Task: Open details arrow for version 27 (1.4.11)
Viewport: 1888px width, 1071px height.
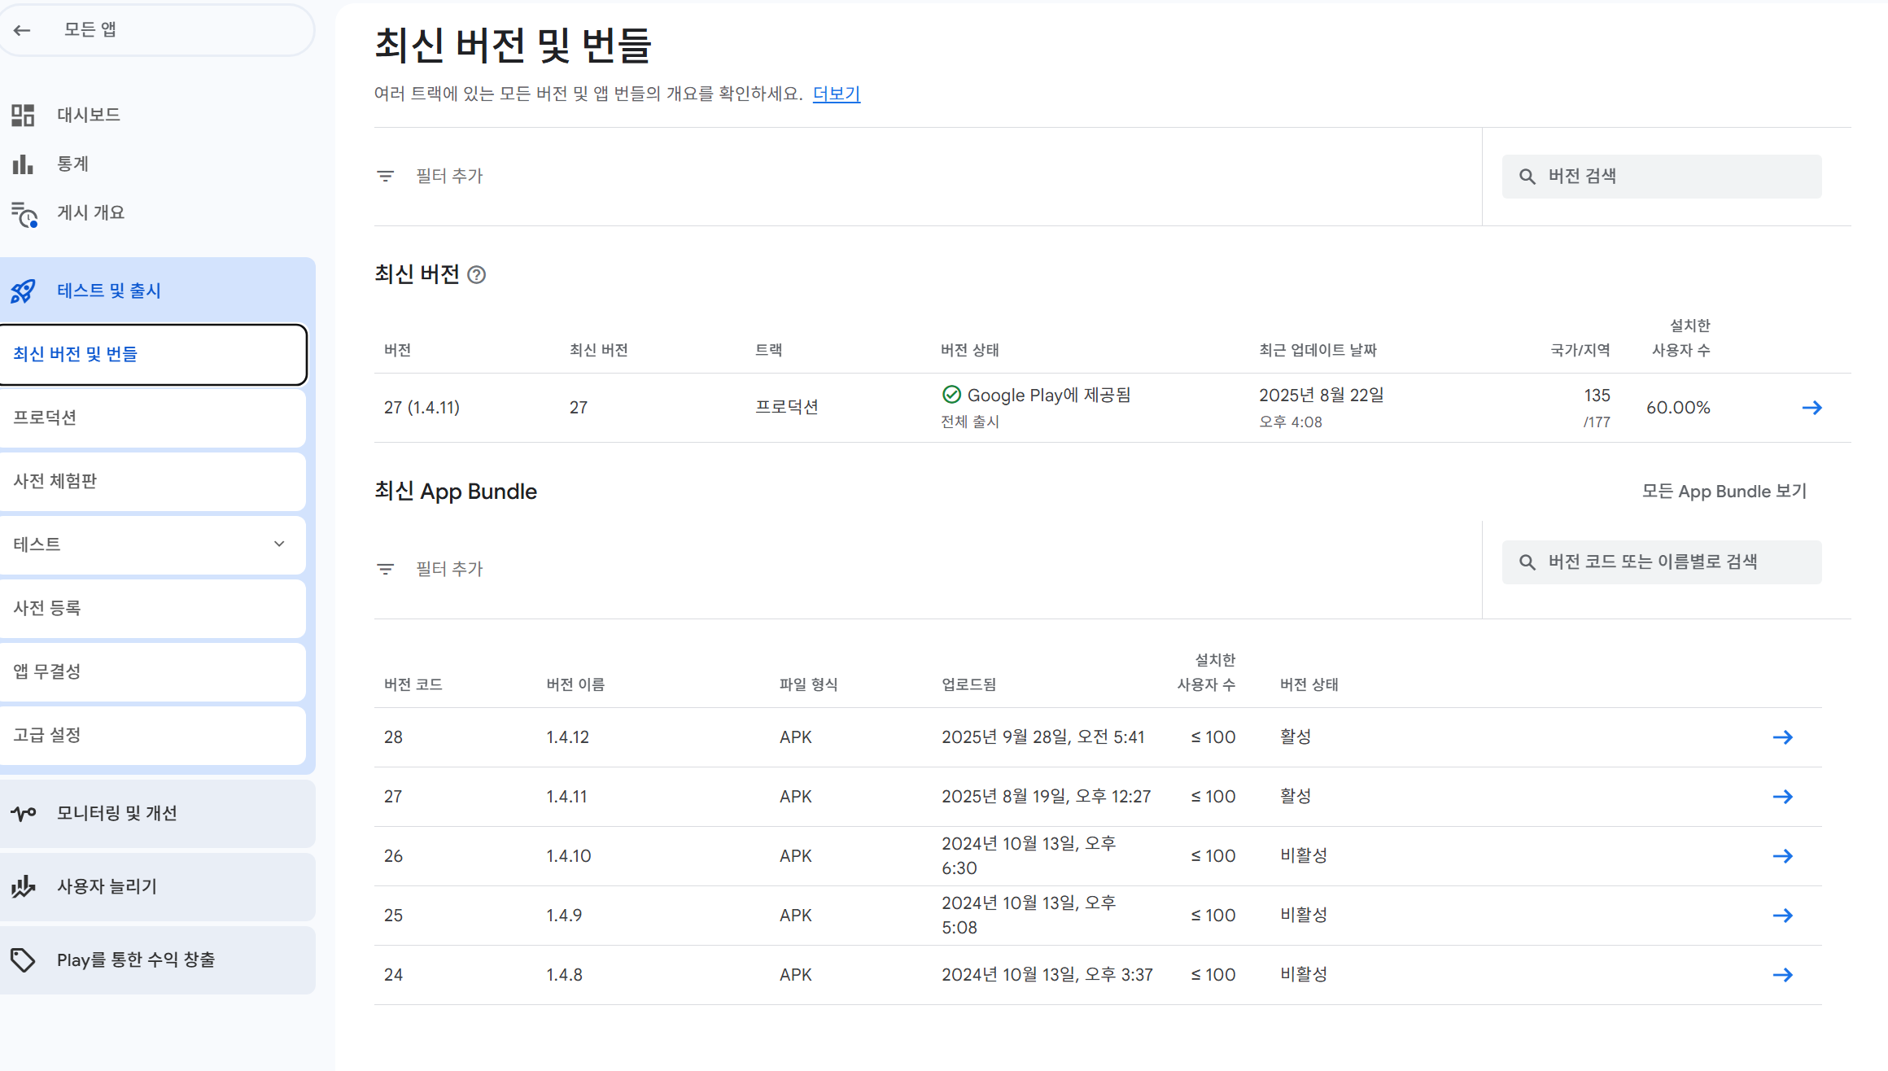Action: pyautogui.click(x=1812, y=408)
